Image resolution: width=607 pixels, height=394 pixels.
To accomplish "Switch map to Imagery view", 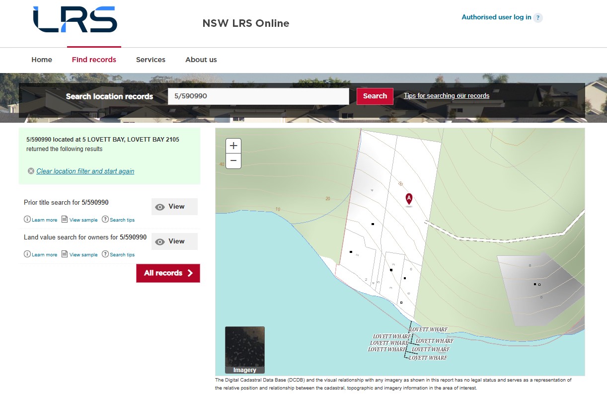I will [x=245, y=350].
